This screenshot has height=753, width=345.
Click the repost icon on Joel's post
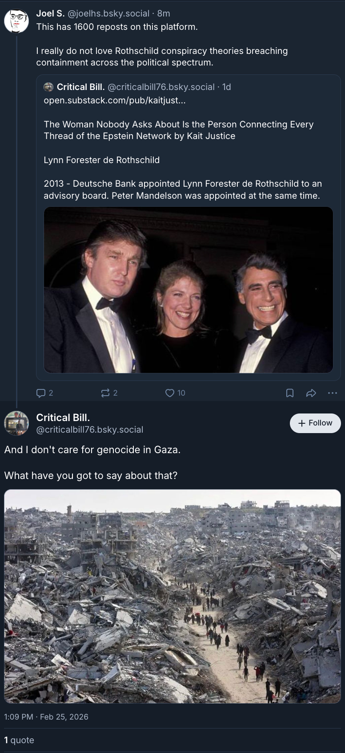pos(105,393)
